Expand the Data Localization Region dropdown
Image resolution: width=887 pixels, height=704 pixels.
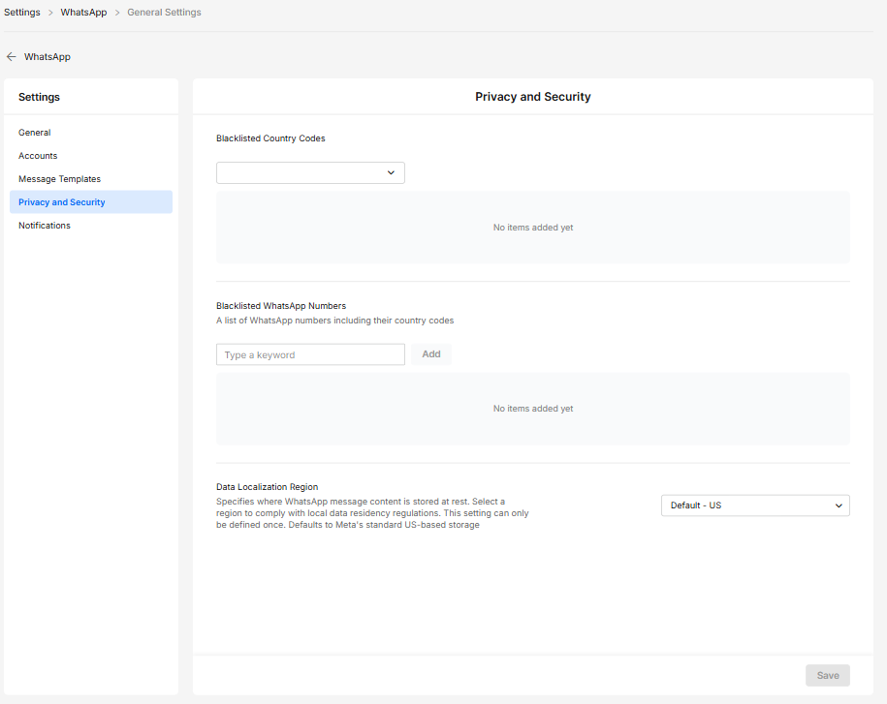pos(755,505)
